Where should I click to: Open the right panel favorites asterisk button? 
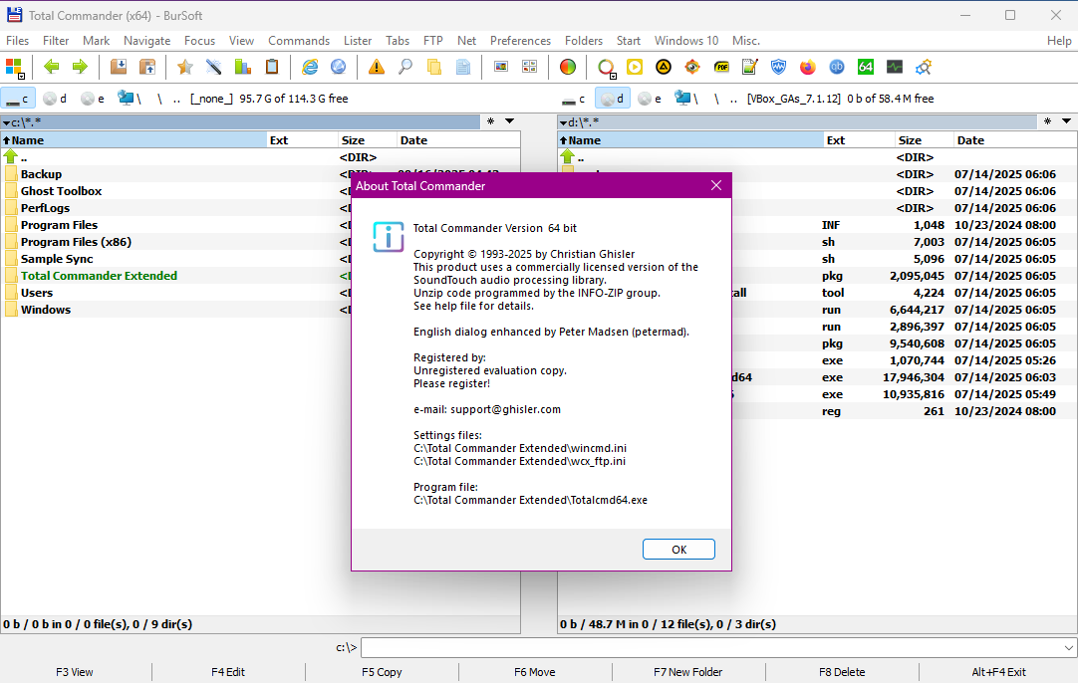click(1047, 121)
